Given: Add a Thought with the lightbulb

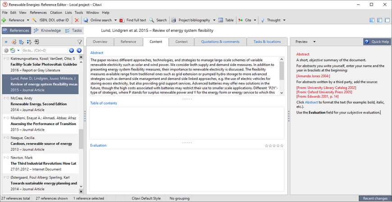Looking at the screenshot, I should pyautogui.click(x=270, y=20).
